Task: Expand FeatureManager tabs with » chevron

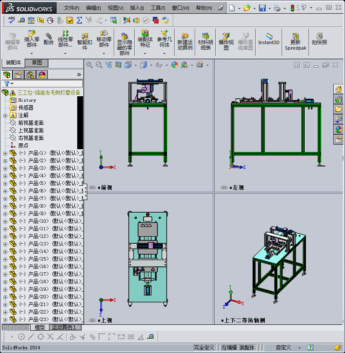Action: [79, 74]
